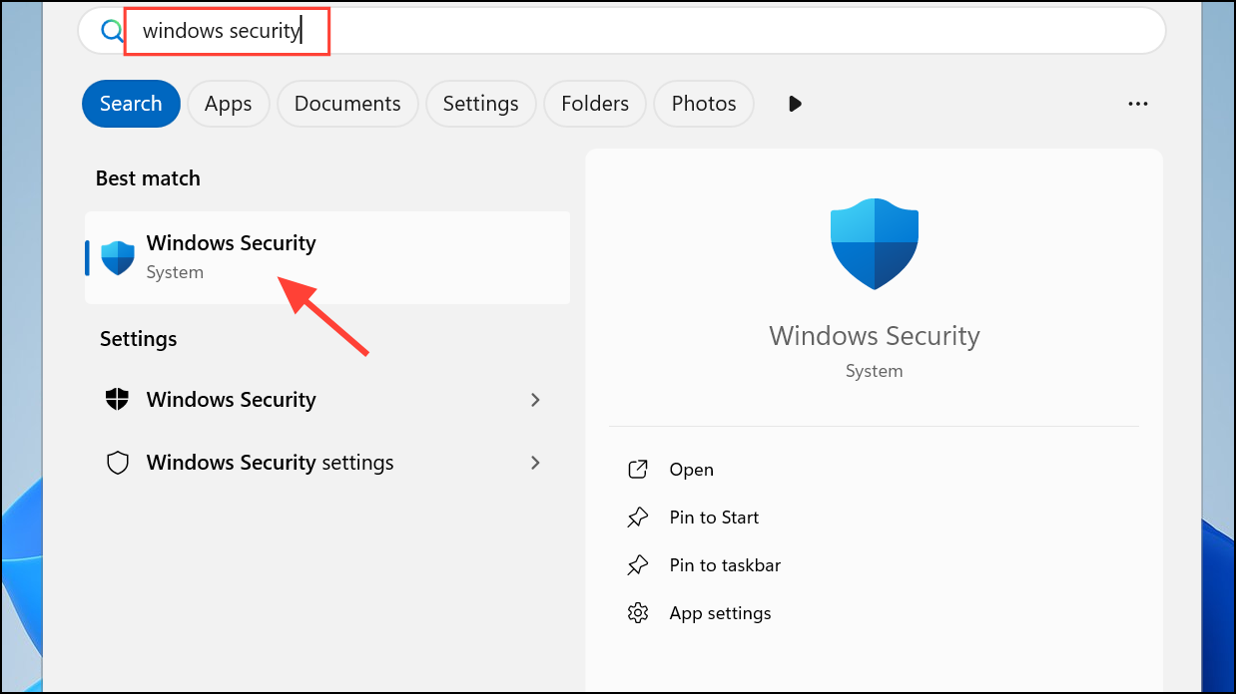Click the Pin to Start pin icon
Image resolution: width=1236 pixels, height=694 pixels.
coord(639,517)
